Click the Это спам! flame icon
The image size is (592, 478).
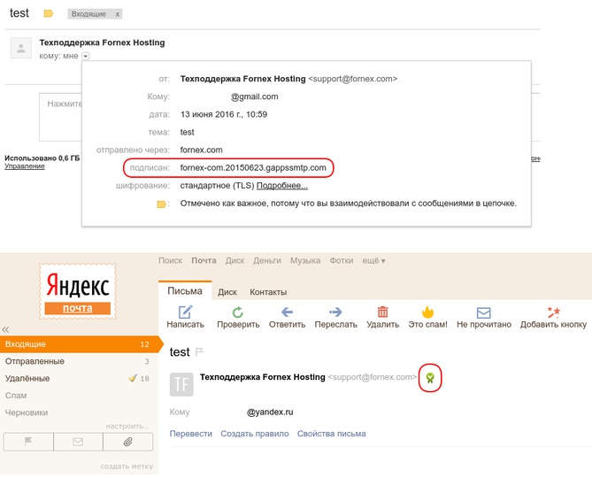pos(427,312)
